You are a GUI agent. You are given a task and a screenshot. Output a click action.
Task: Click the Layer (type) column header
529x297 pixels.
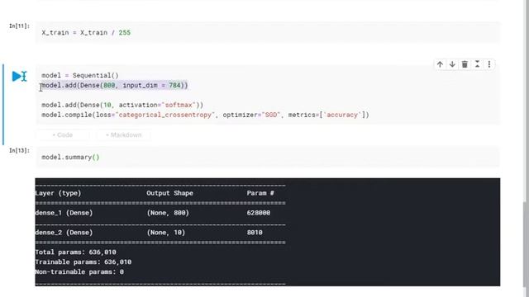(58, 193)
